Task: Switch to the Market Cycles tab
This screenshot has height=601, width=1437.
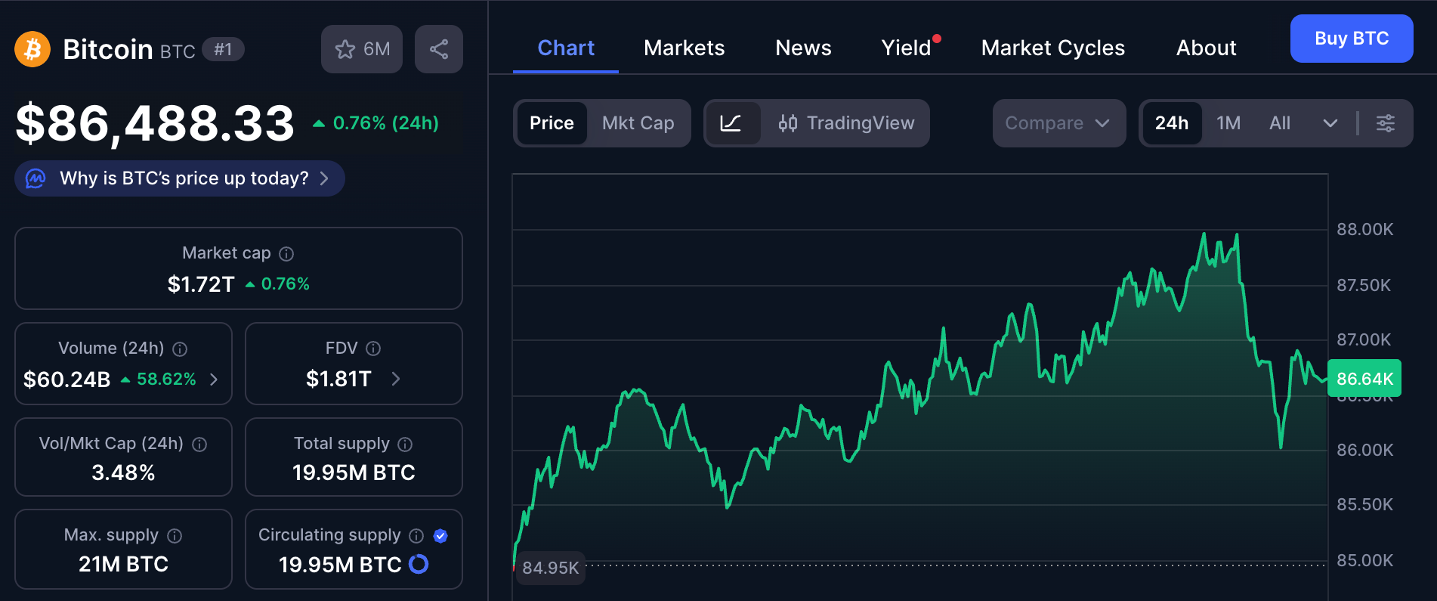Action: pyautogui.click(x=1052, y=48)
